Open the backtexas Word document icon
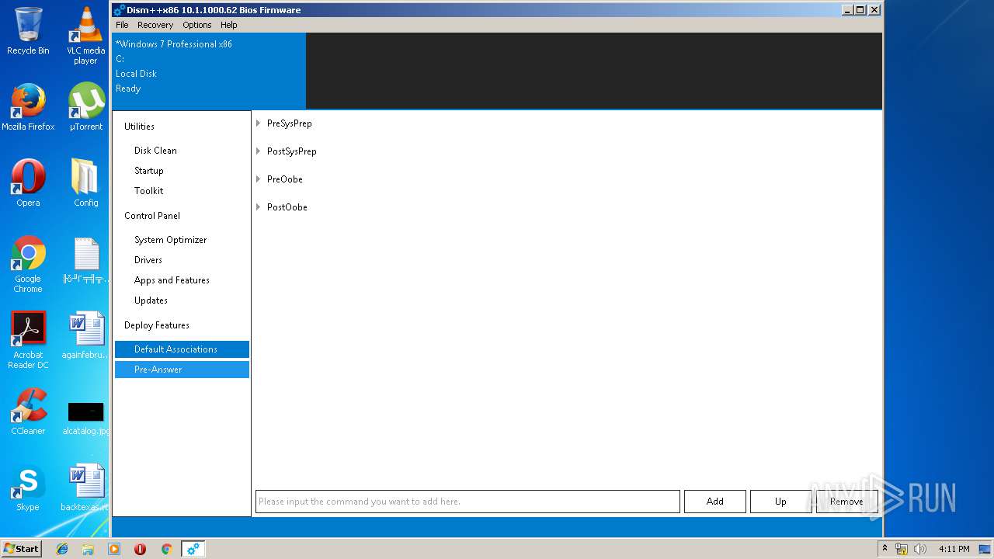This screenshot has height=559, width=994. (85, 488)
